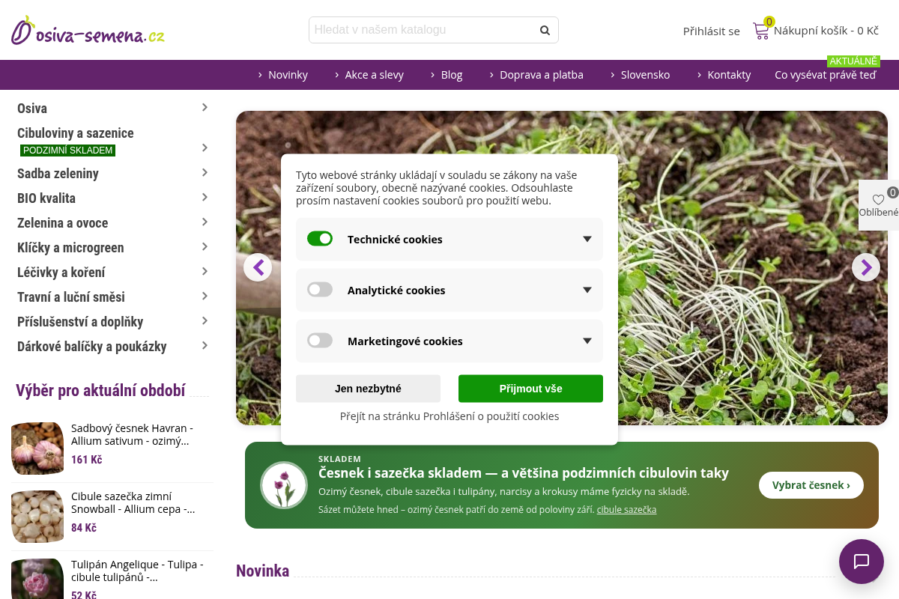This screenshot has width=899, height=599.
Task: Expand Sadba zeleniny chevron
Action: 205,173
